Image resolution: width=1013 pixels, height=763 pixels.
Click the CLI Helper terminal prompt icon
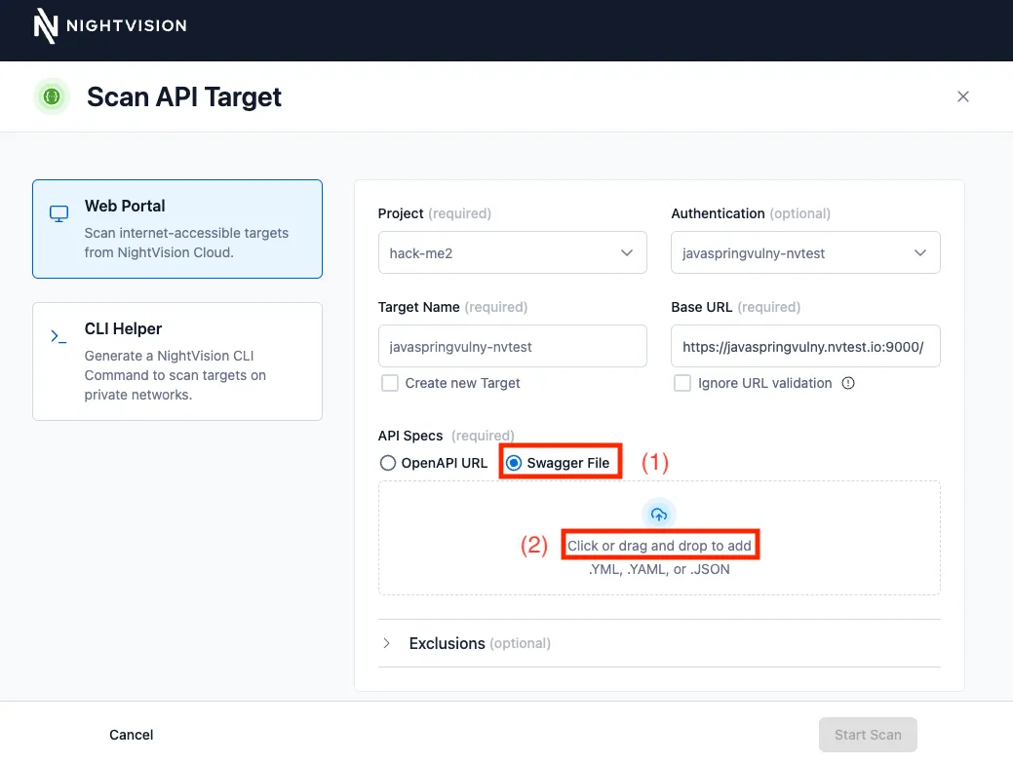[x=58, y=336]
